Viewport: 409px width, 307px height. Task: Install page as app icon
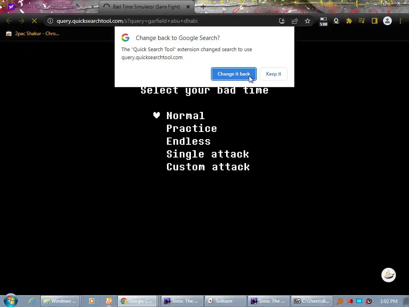click(282, 21)
